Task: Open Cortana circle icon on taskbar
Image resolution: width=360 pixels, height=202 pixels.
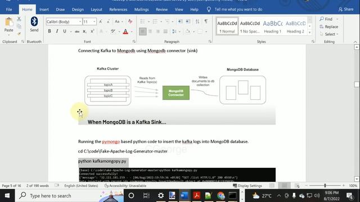Action: 131,196
